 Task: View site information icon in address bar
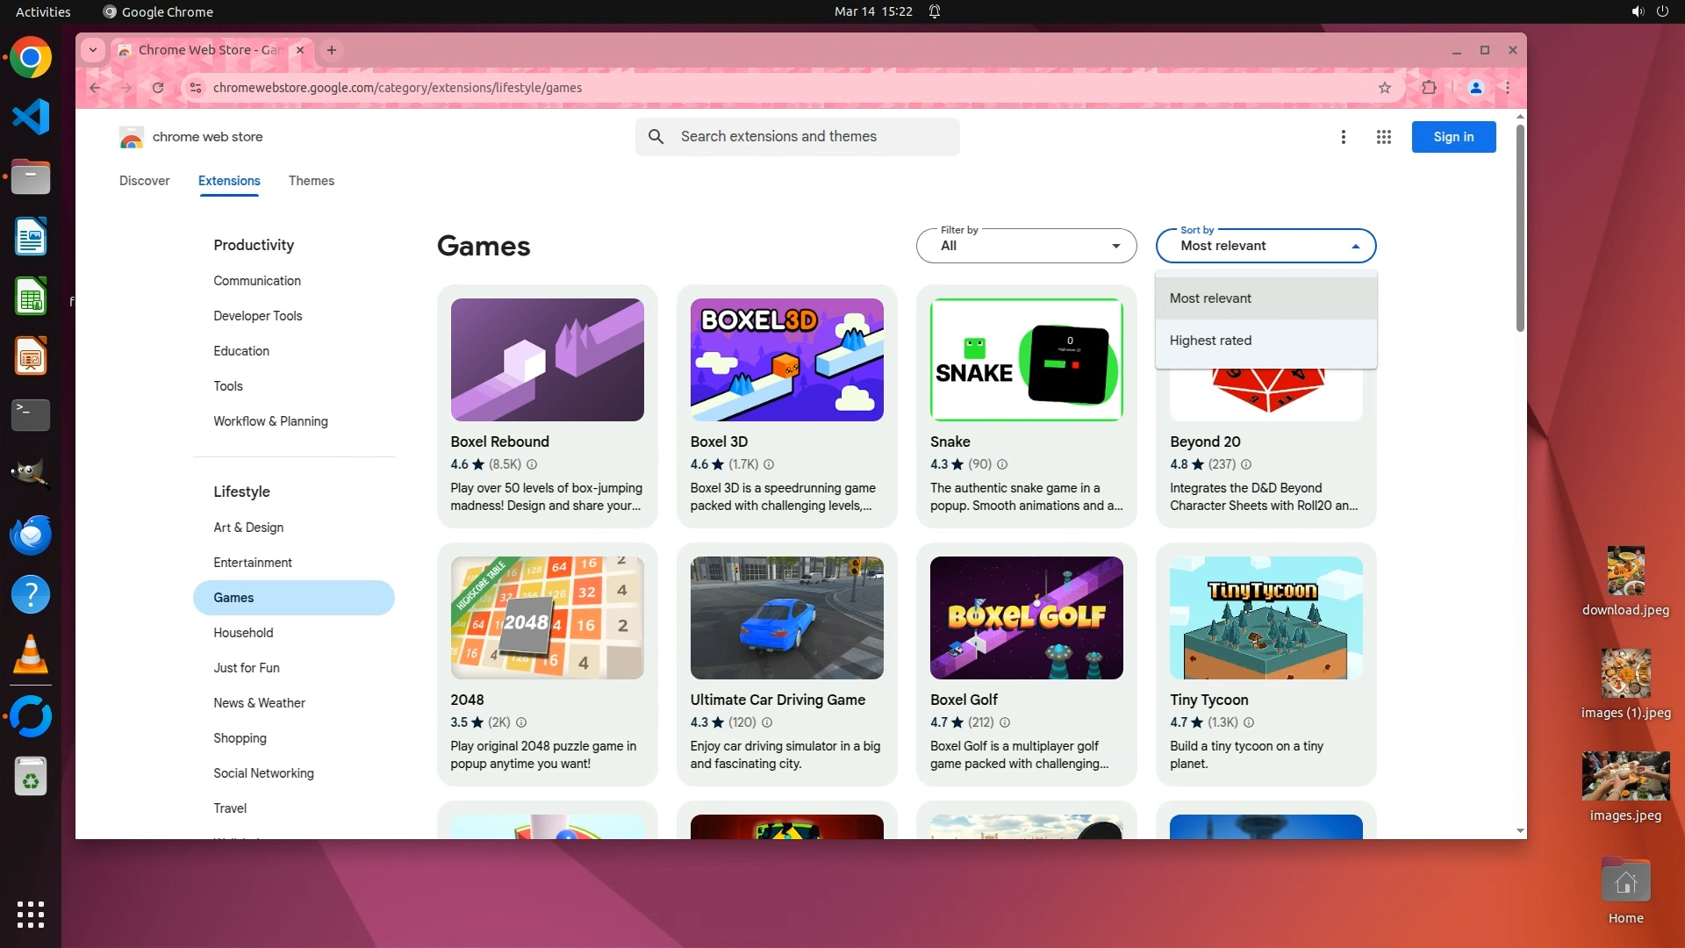pos(196,88)
